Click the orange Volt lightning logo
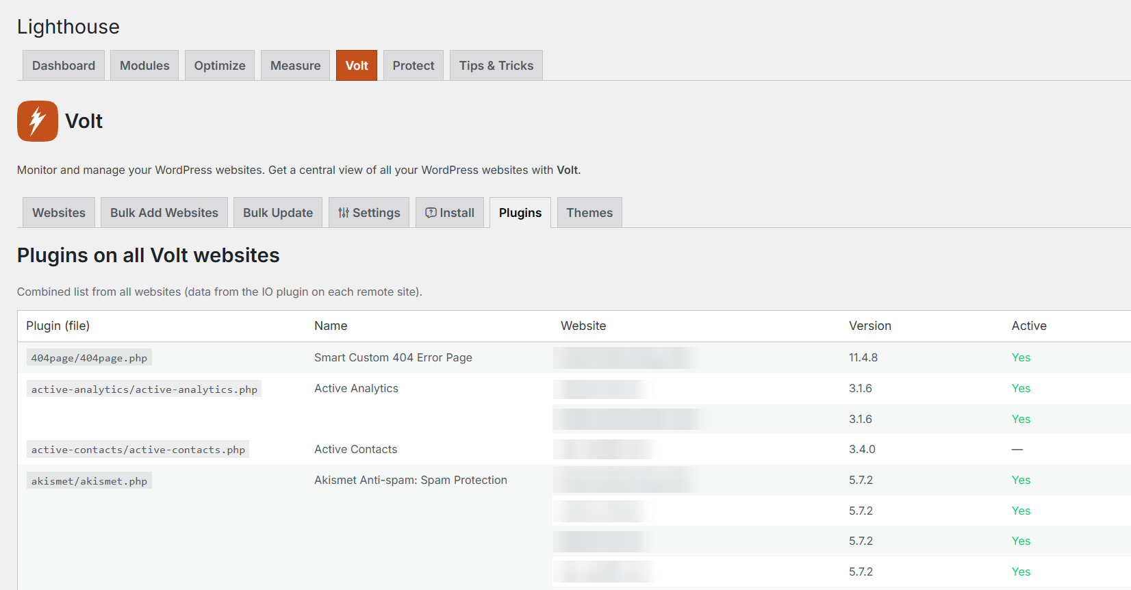Viewport: 1131px width, 590px height. (38, 121)
